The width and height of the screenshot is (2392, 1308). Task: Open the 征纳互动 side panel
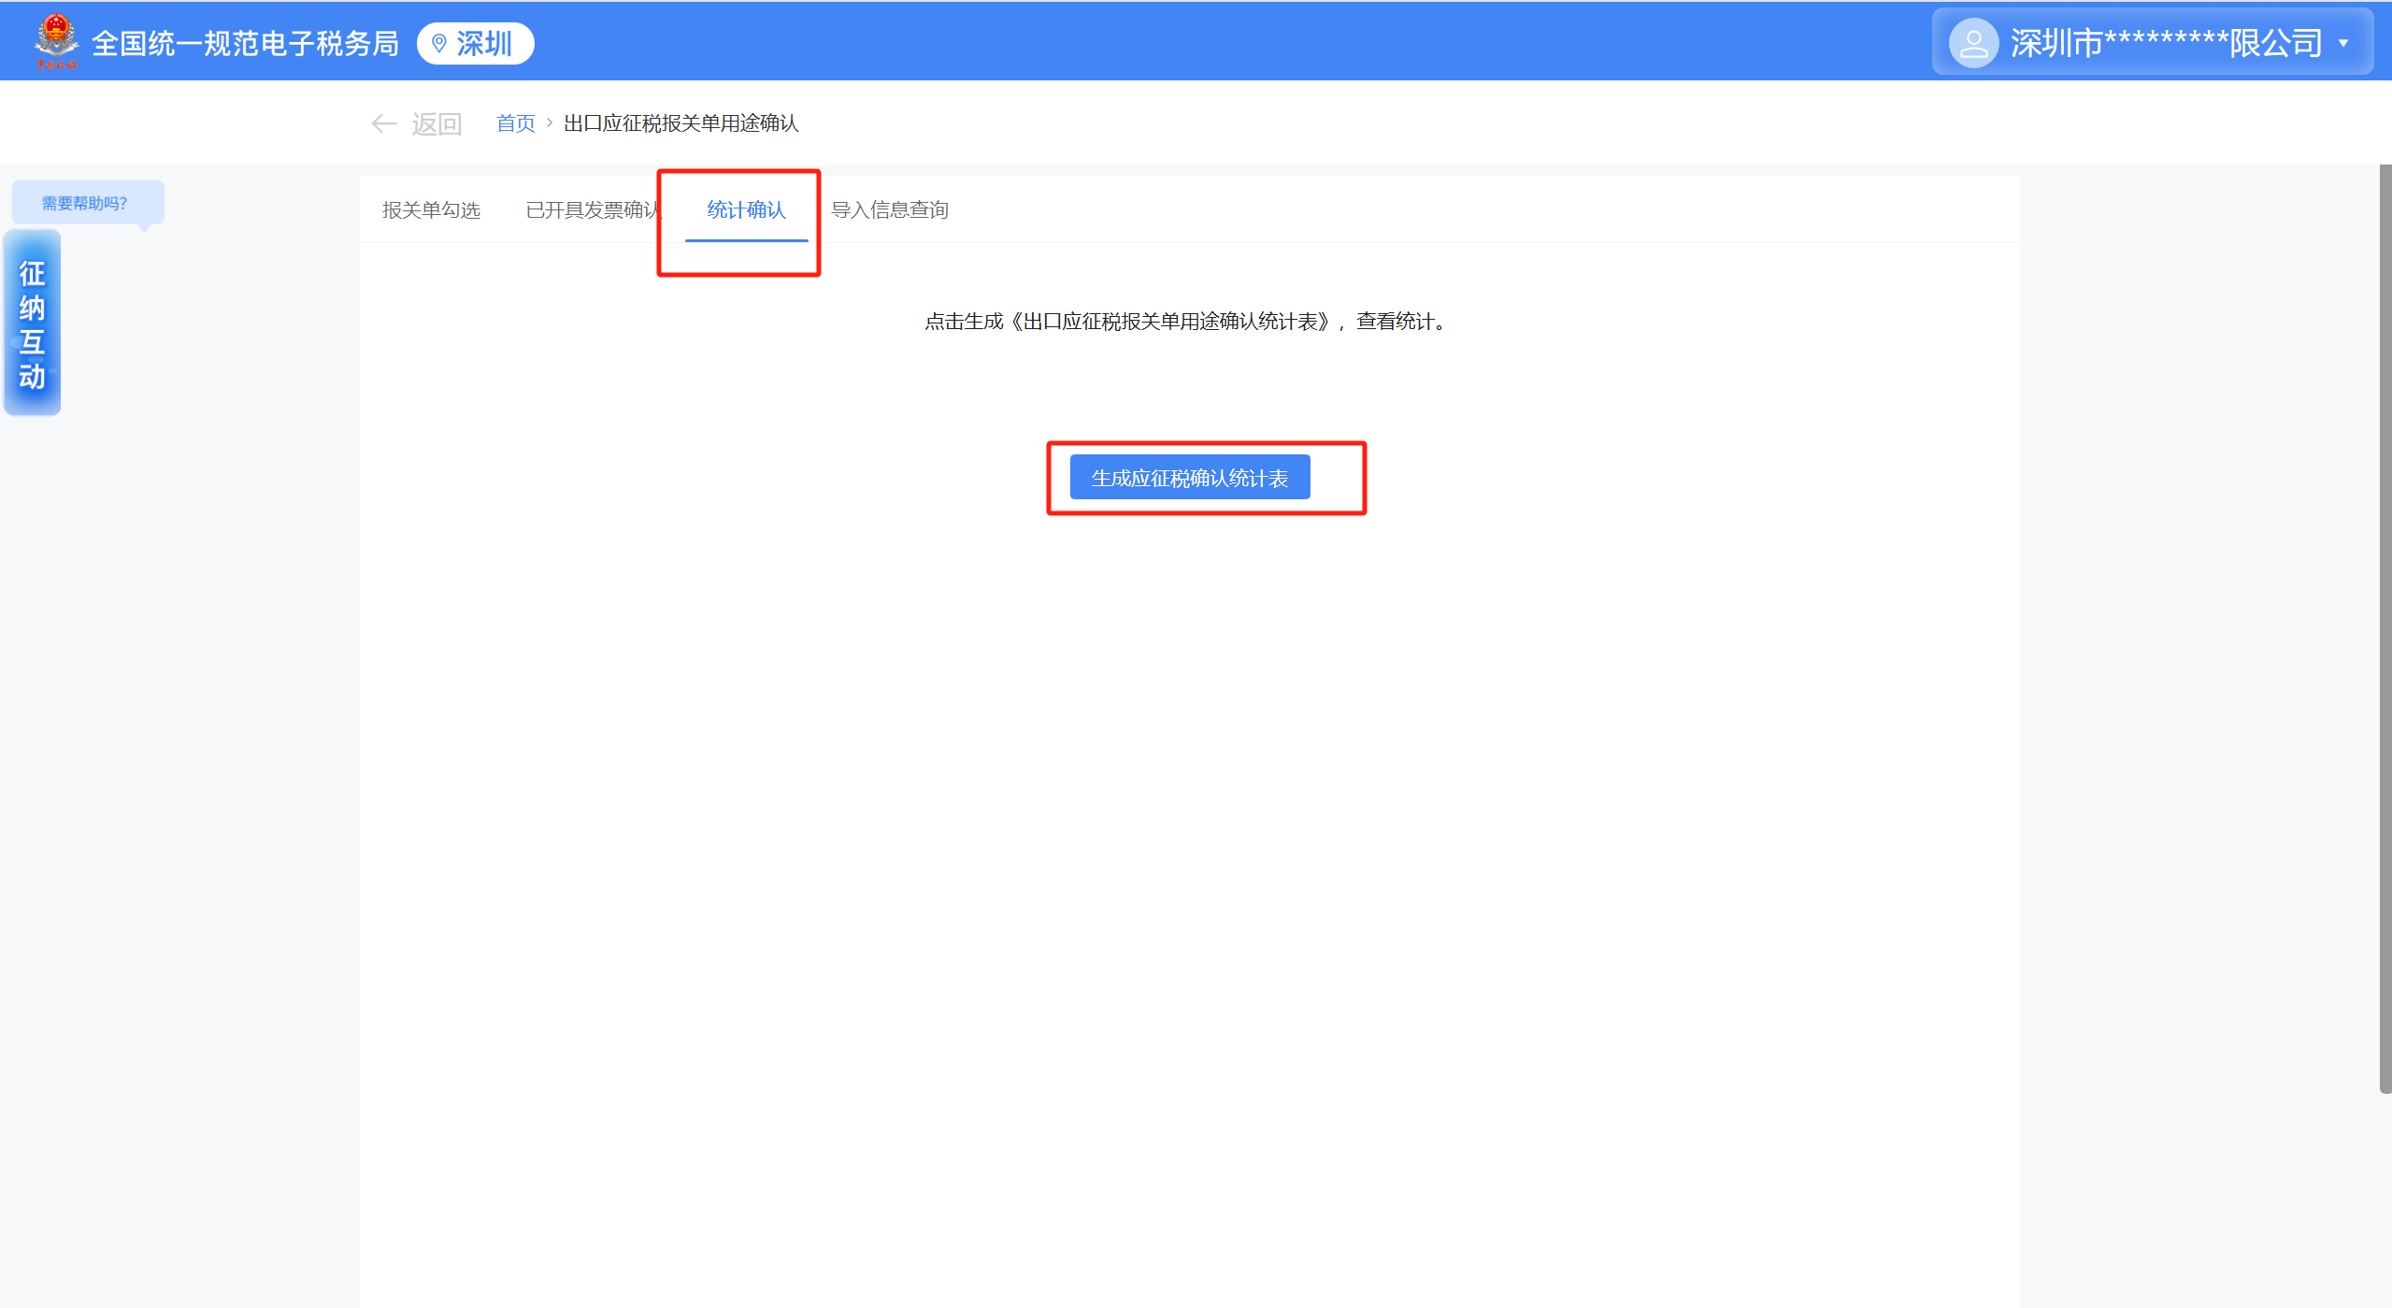coord(33,323)
